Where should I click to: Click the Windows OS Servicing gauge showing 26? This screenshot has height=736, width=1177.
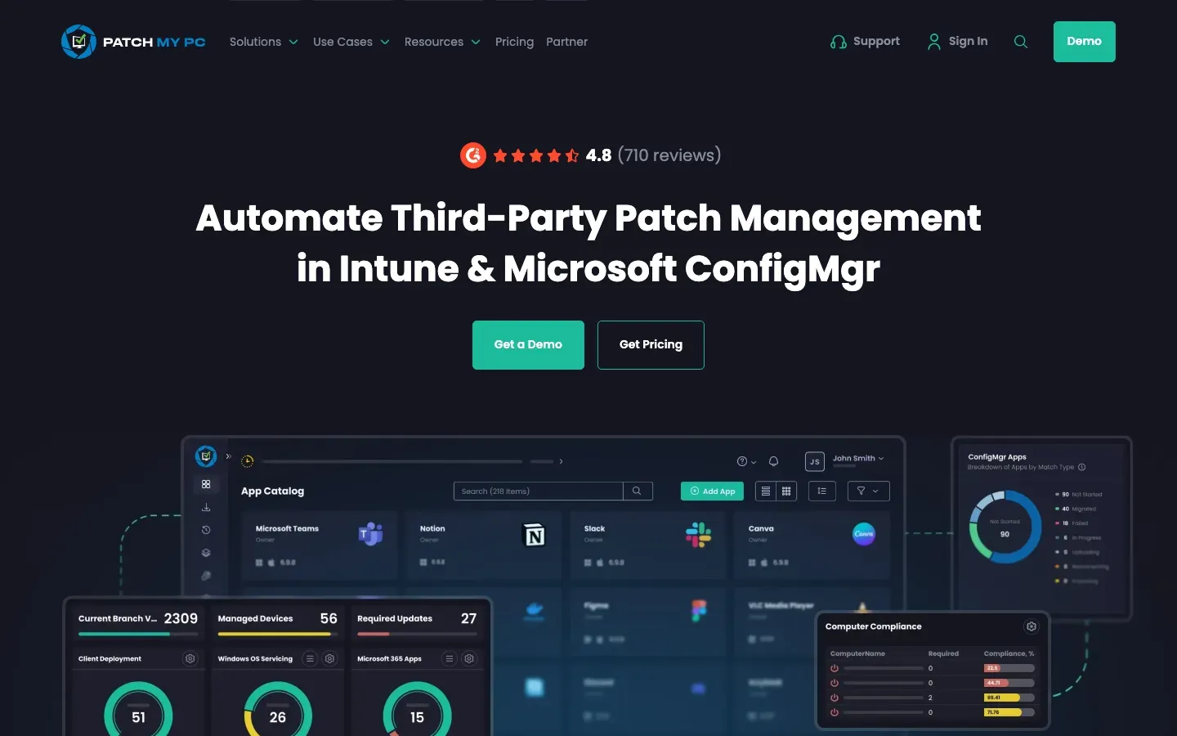coord(278,710)
